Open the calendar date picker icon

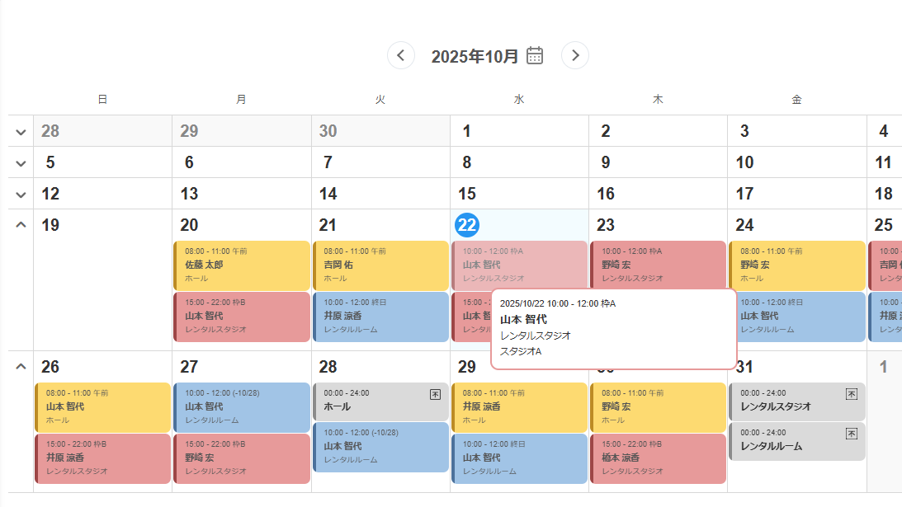pos(535,55)
